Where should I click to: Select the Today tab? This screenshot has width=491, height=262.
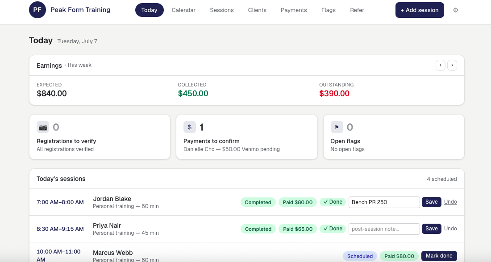(150, 10)
